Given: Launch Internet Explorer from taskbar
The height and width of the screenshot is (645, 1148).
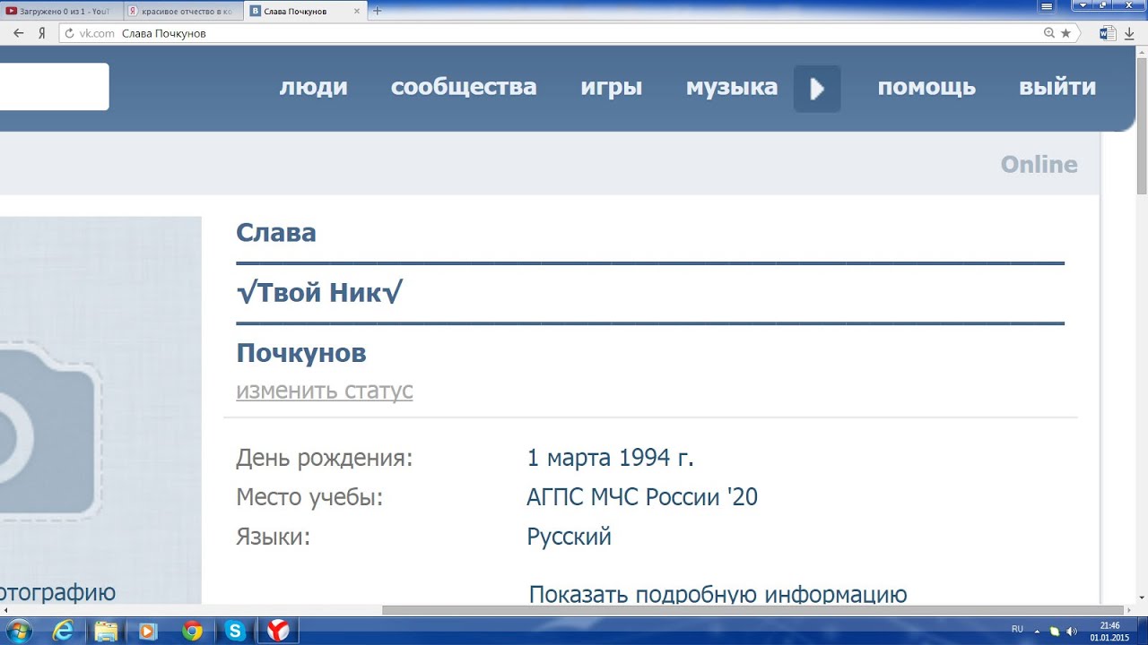Looking at the screenshot, I should click(x=63, y=631).
